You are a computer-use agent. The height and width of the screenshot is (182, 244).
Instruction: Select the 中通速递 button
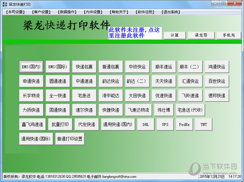point(84,81)
